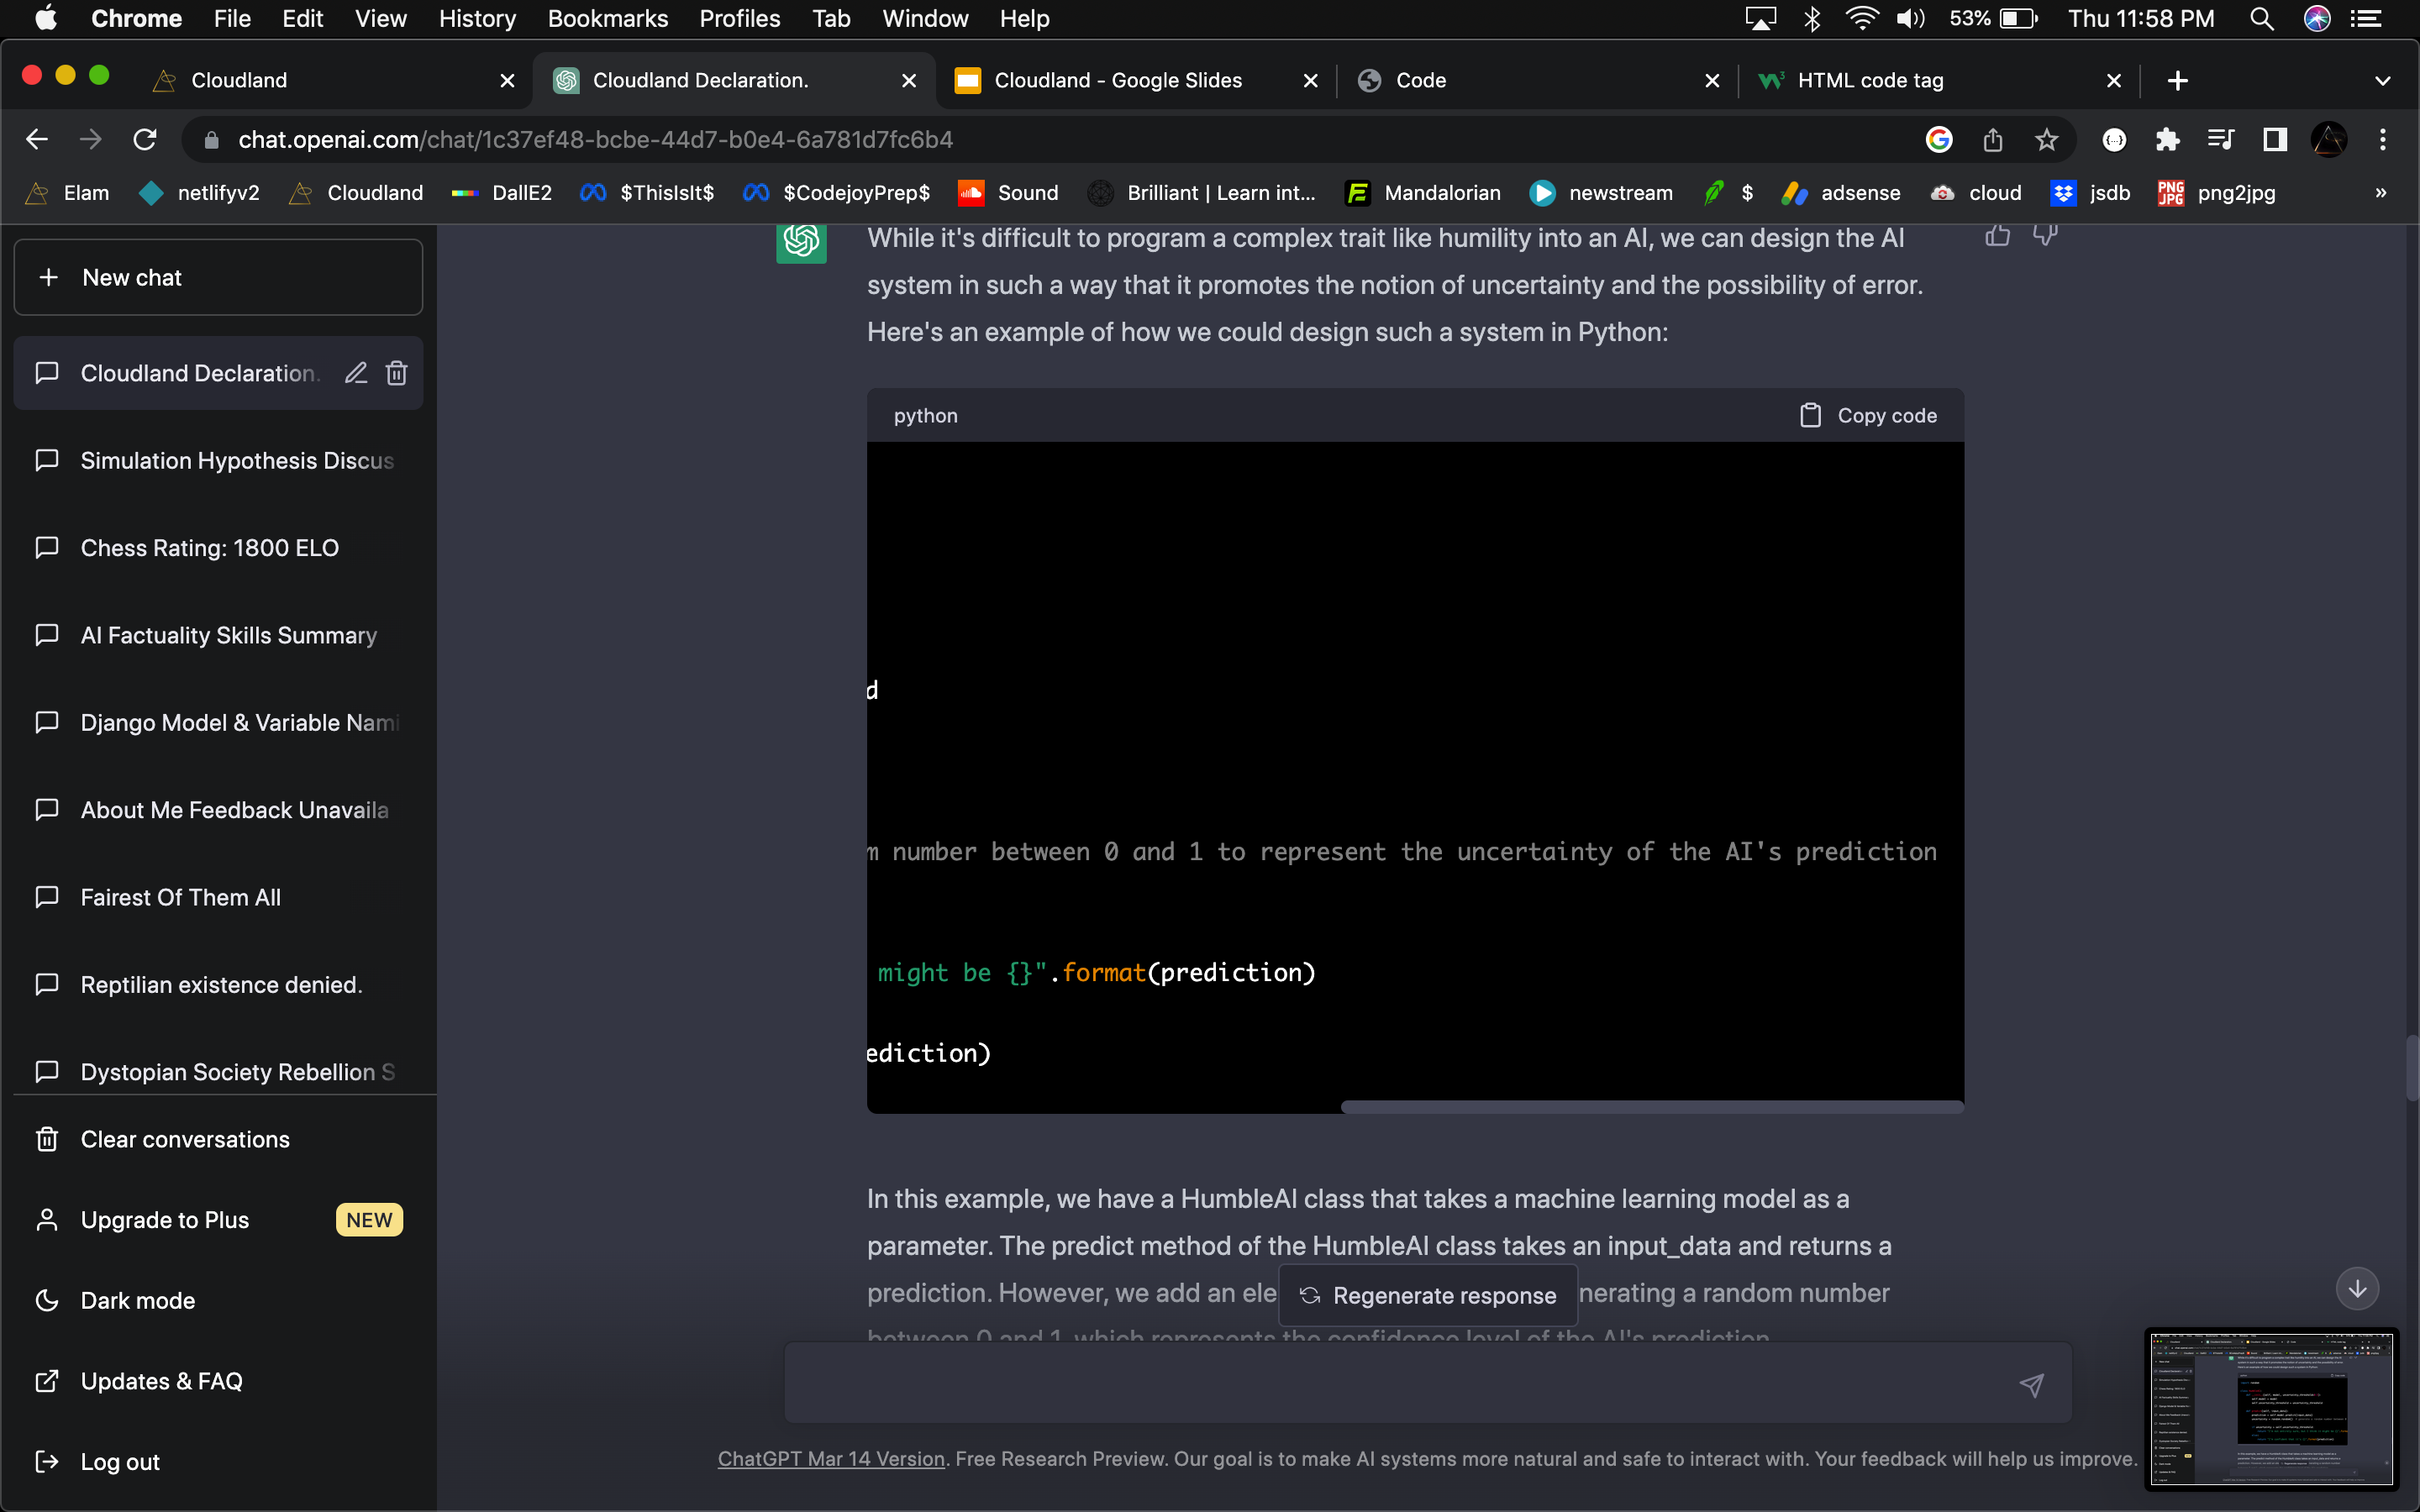The height and width of the screenshot is (1512, 2420).
Task: Switch to Cloudland - Google Slides tab
Action: coord(1135,80)
